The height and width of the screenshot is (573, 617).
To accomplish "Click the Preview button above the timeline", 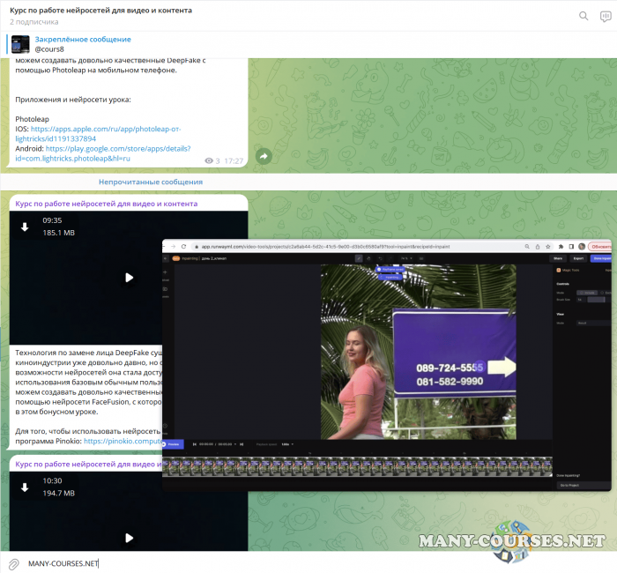I will point(173,443).
